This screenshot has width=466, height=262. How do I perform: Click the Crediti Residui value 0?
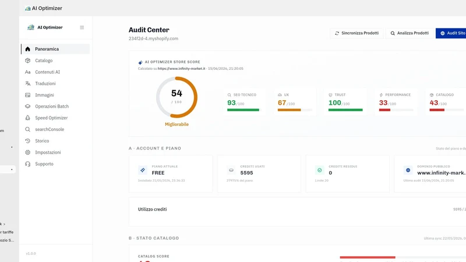coord(330,173)
